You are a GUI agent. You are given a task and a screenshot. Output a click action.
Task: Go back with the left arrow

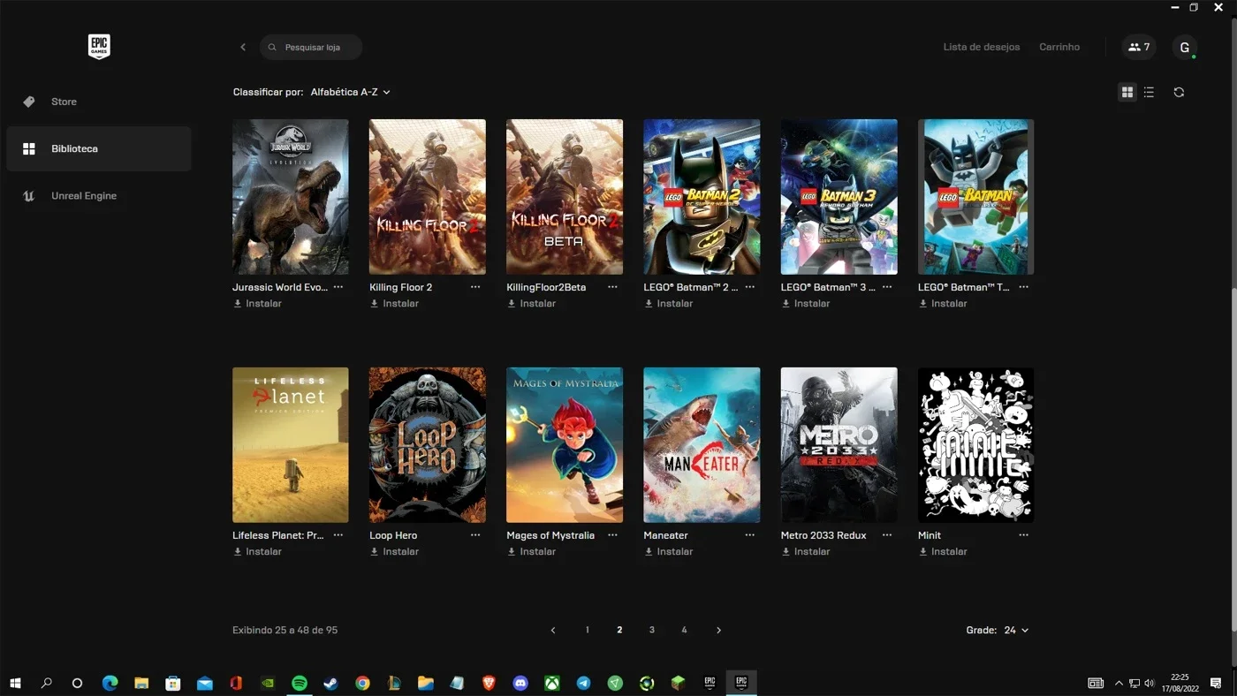(243, 47)
